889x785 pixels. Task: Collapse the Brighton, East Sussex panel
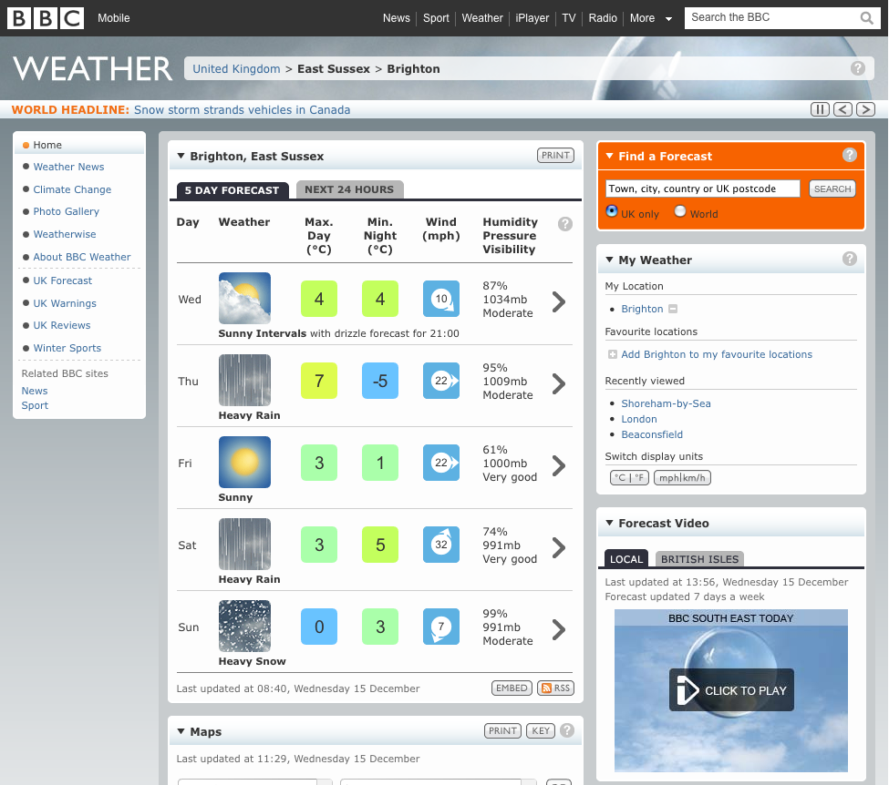(x=181, y=156)
